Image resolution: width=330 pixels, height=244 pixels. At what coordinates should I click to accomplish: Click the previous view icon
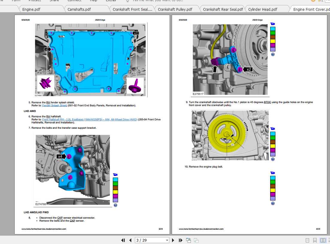click(188, 240)
